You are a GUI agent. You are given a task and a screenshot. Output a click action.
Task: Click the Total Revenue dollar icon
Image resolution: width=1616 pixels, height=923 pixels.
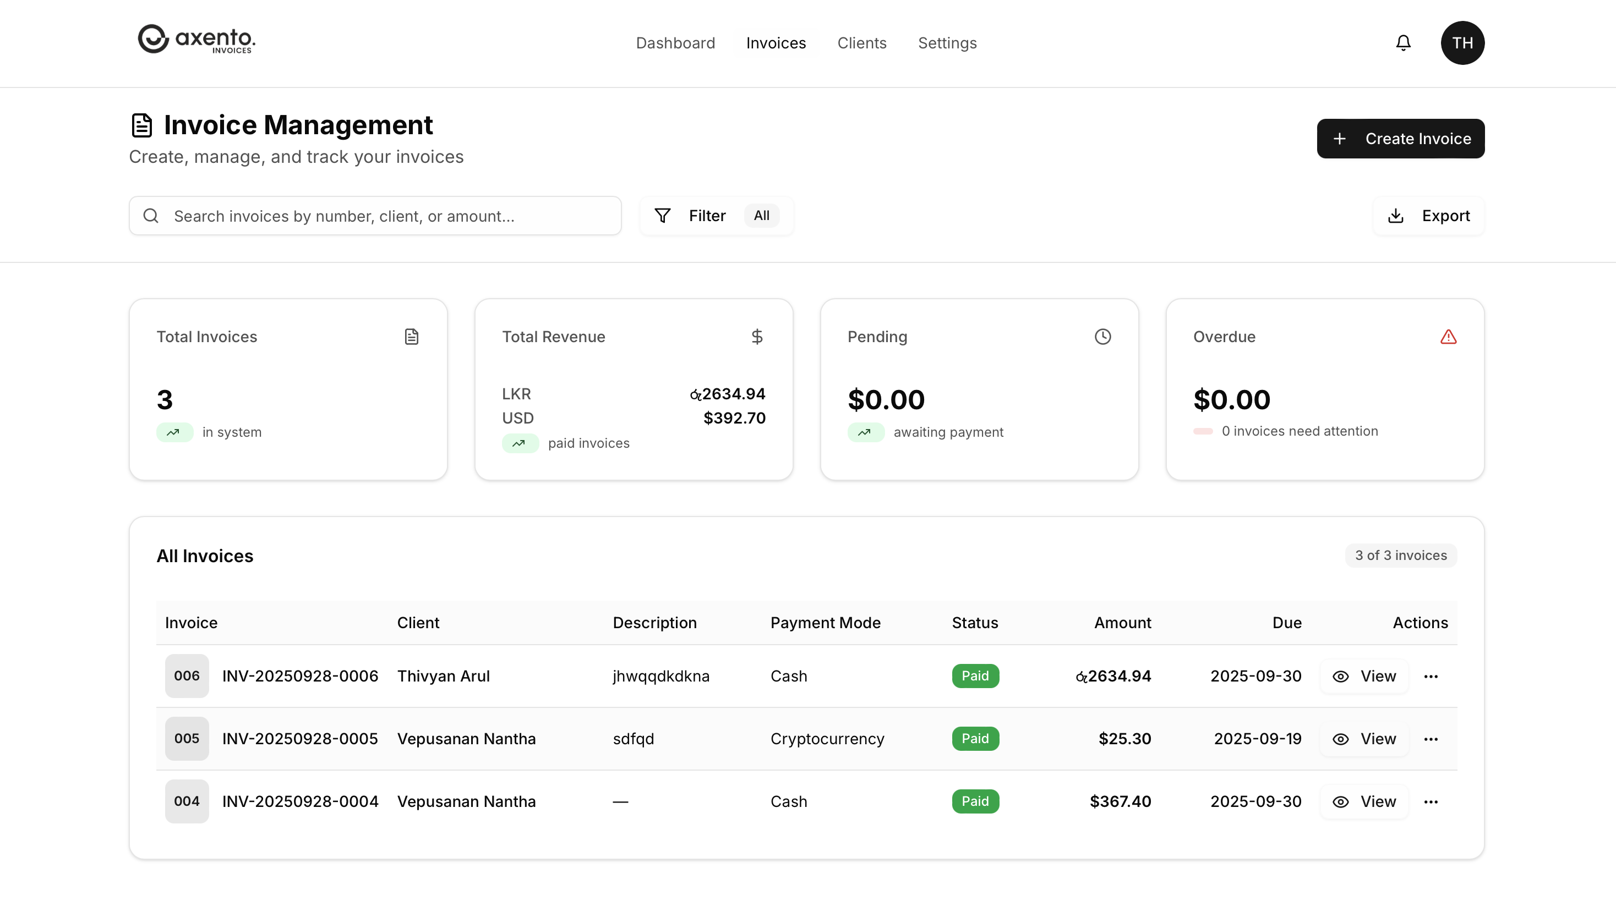pos(757,337)
